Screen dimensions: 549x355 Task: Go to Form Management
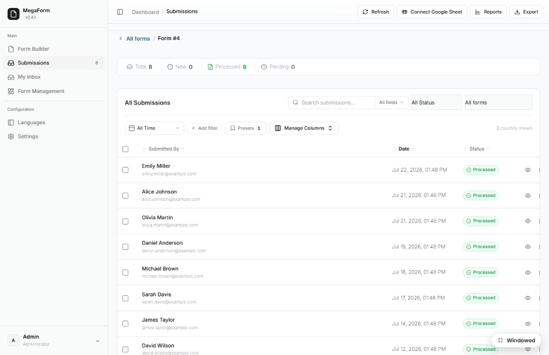pyautogui.click(x=53, y=91)
